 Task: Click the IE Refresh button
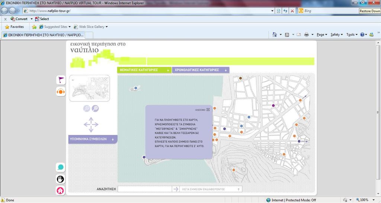pyautogui.click(x=285, y=11)
